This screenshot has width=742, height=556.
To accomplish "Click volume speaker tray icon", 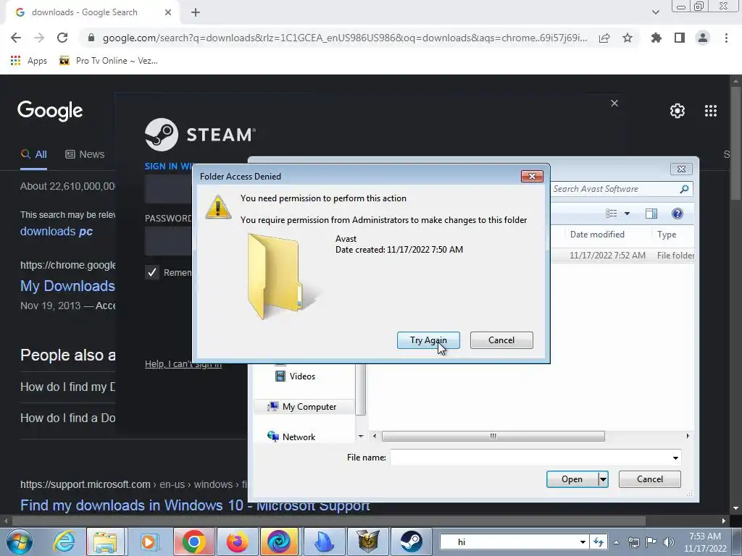I will click(669, 542).
